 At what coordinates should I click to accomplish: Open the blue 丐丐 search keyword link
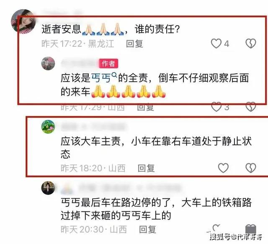tap(101, 78)
